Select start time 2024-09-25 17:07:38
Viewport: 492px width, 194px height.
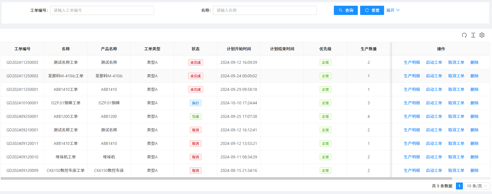point(239,116)
